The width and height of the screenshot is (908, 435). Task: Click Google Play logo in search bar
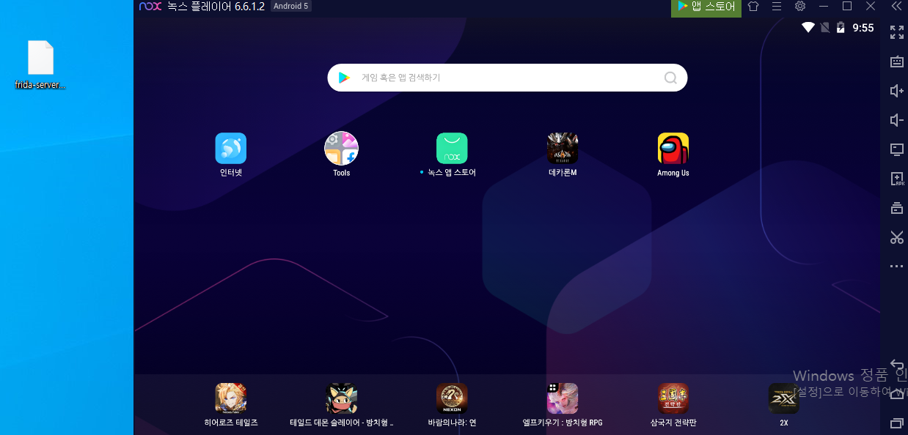pyautogui.click(x=343, y=78)
